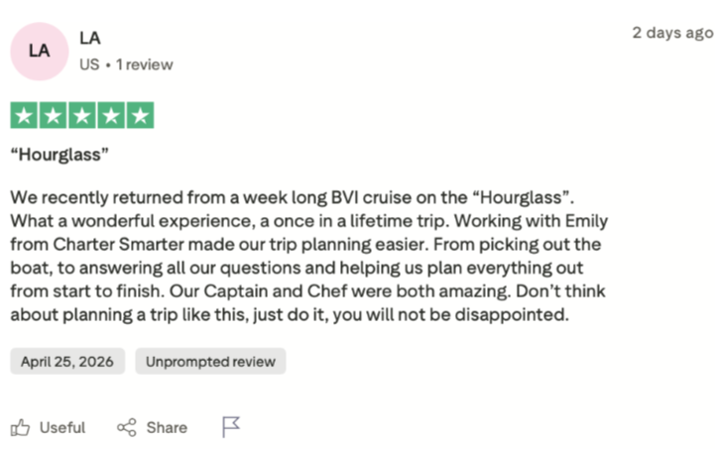The height and width of the screenshot is (449, 720).
Task: Mark review as Useful via text label
Action: [x=62, y=428]
